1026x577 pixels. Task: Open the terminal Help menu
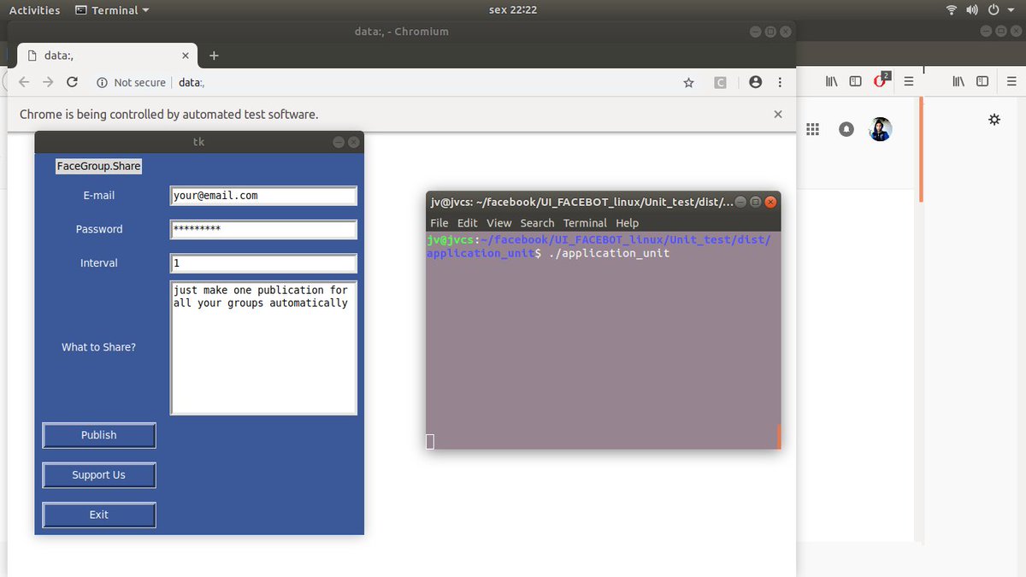[x=628, y=223]
